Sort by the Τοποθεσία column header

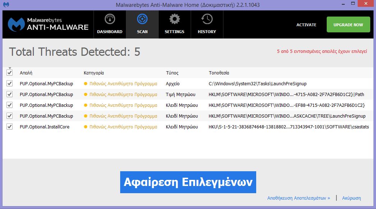pyautogui.click(x=219, y=73)
